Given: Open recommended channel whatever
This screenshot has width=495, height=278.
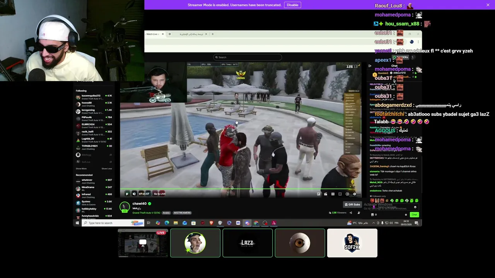Looking at the screenshot, I should click(x=94, y=181).
